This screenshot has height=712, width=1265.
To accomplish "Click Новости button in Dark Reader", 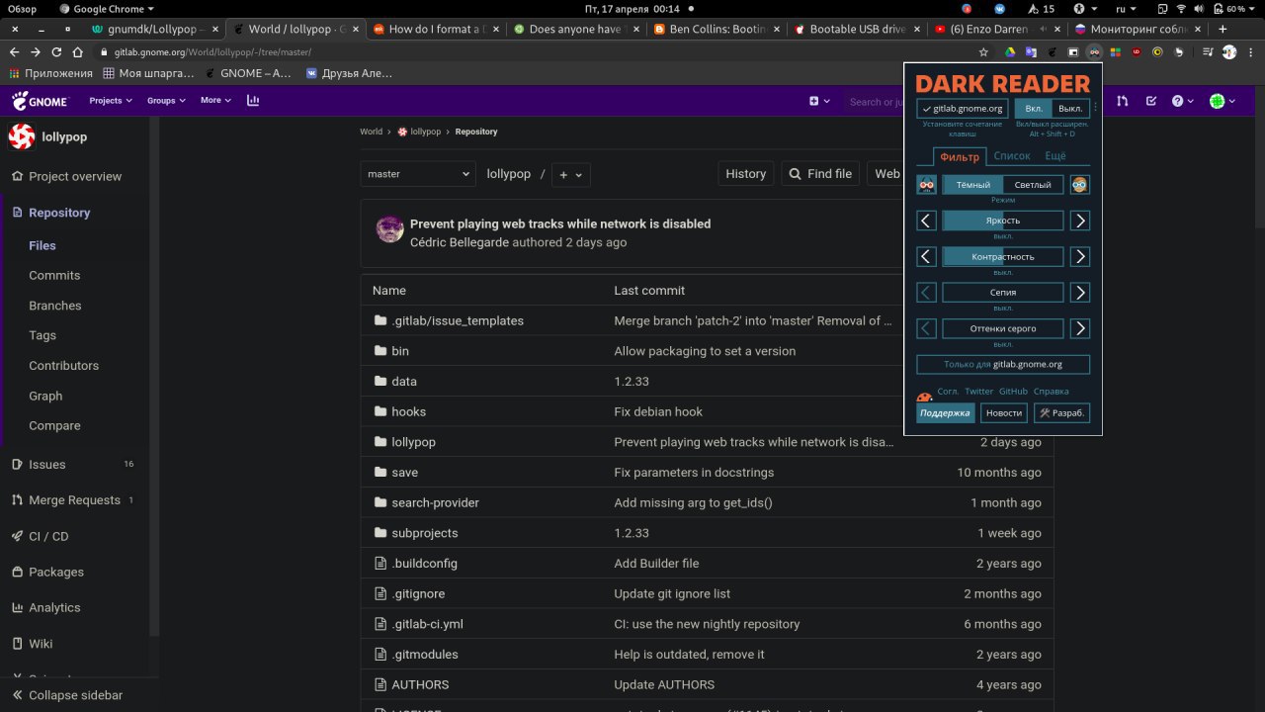I will point(1004,412).
